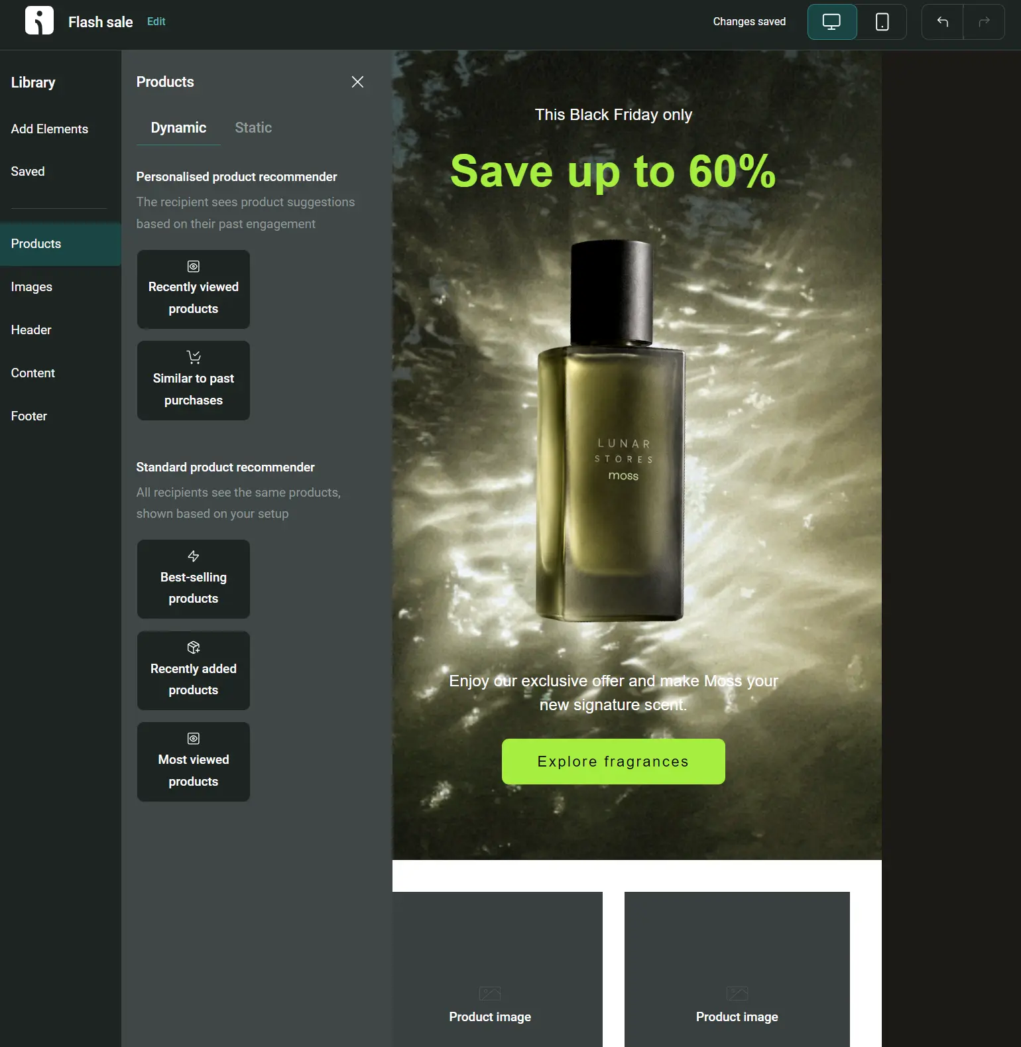This screenshot has height=1047, width=1021.
Task: Open the Images section
Action: (32, 287)
